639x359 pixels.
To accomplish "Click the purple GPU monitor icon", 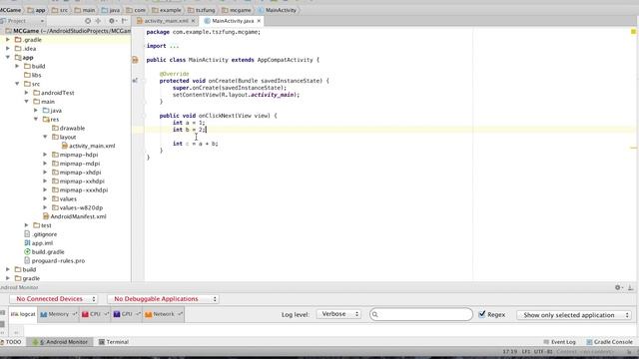I will [117, 314].
